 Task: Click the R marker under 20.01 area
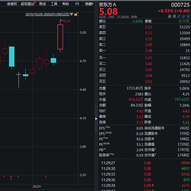pyautogui.click(x=46, y=177)
